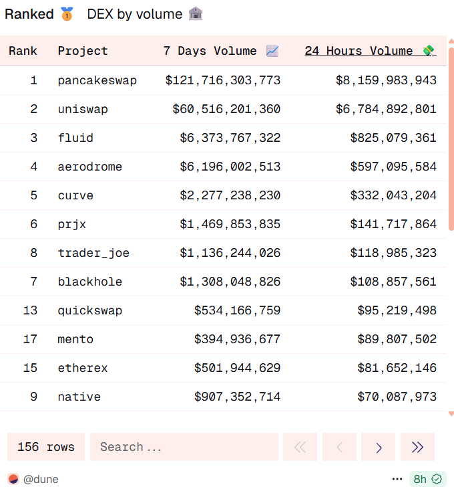Click rank 17 in mento row

[30, 339]
